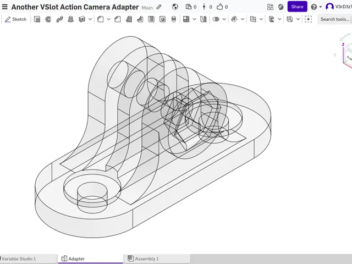Click the document title Another VSlot Action Camera Adapter
This screenshot has width=352, height=264.
coord(75,7)
